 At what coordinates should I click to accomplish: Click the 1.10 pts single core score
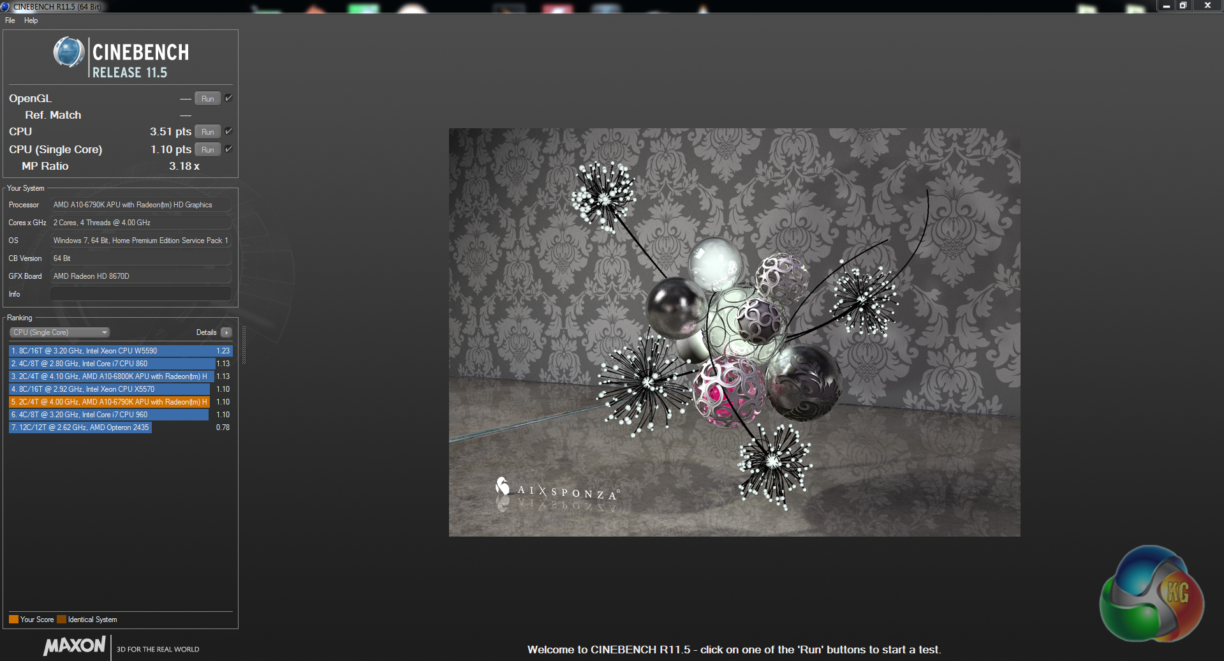coord(171,149)
